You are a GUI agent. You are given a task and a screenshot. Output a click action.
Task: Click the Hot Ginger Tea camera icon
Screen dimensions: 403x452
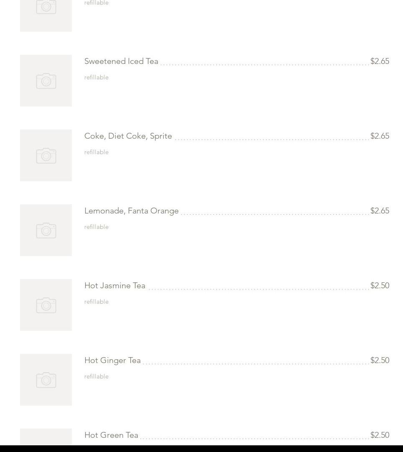46,380
